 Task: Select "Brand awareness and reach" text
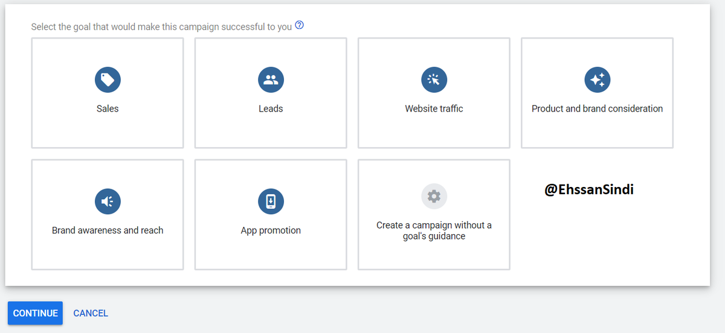[x=108, y=230]
